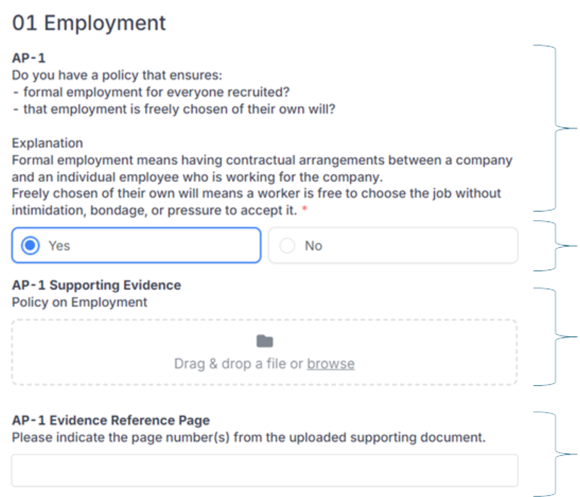The width and height of the screenshot is (580, 497).
Task: Click the AP-1 Supporting Evidence label
Action: pyautogui.click(x=97, y=285)
